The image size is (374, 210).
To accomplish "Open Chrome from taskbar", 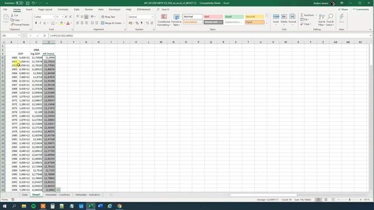I will tap(119, 206).
